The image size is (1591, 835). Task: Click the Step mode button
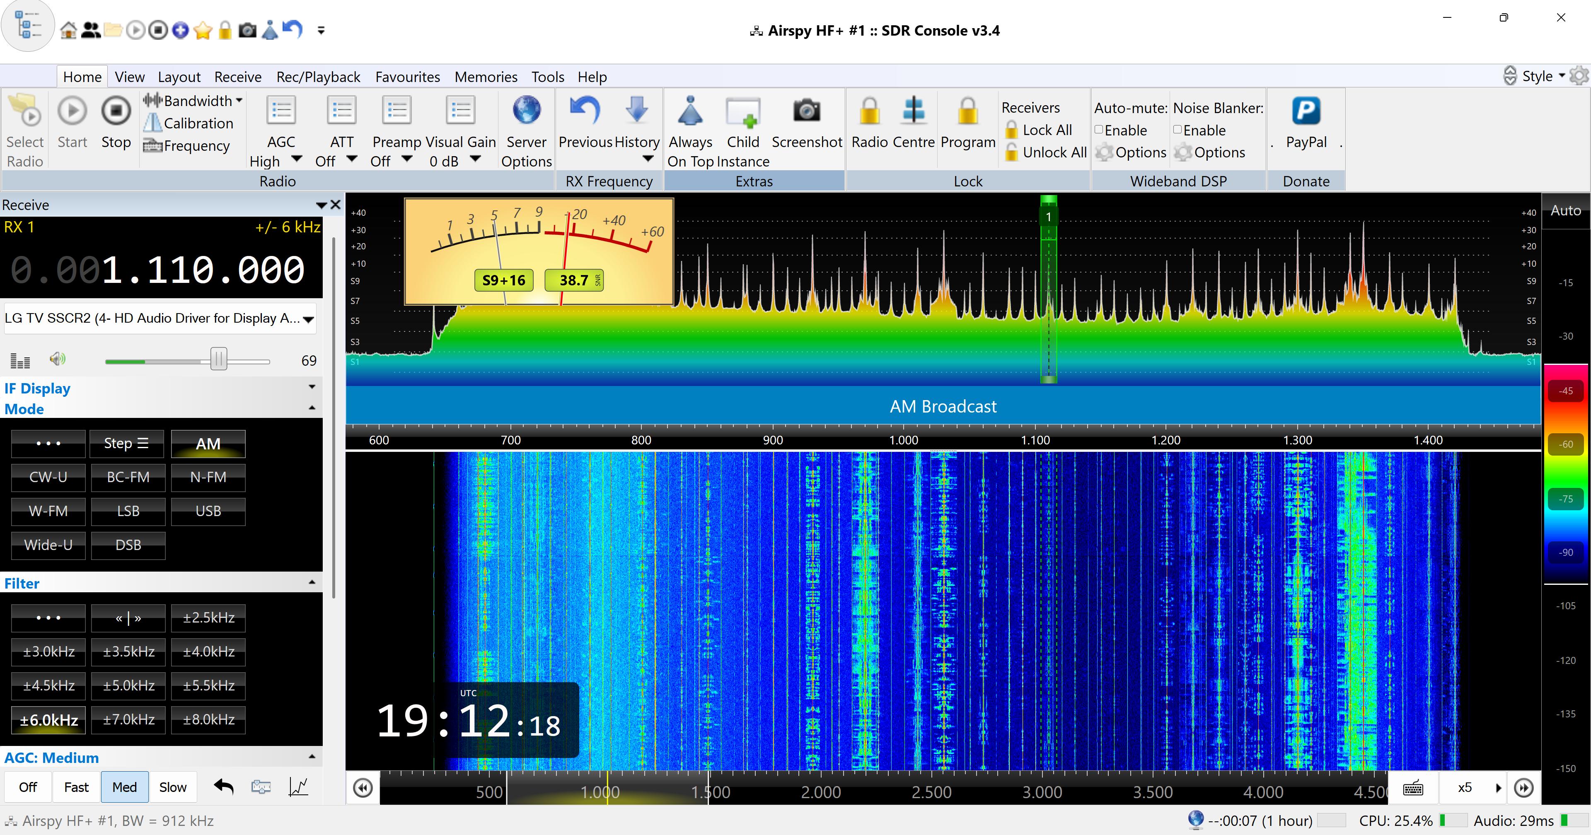pos(127,444)
